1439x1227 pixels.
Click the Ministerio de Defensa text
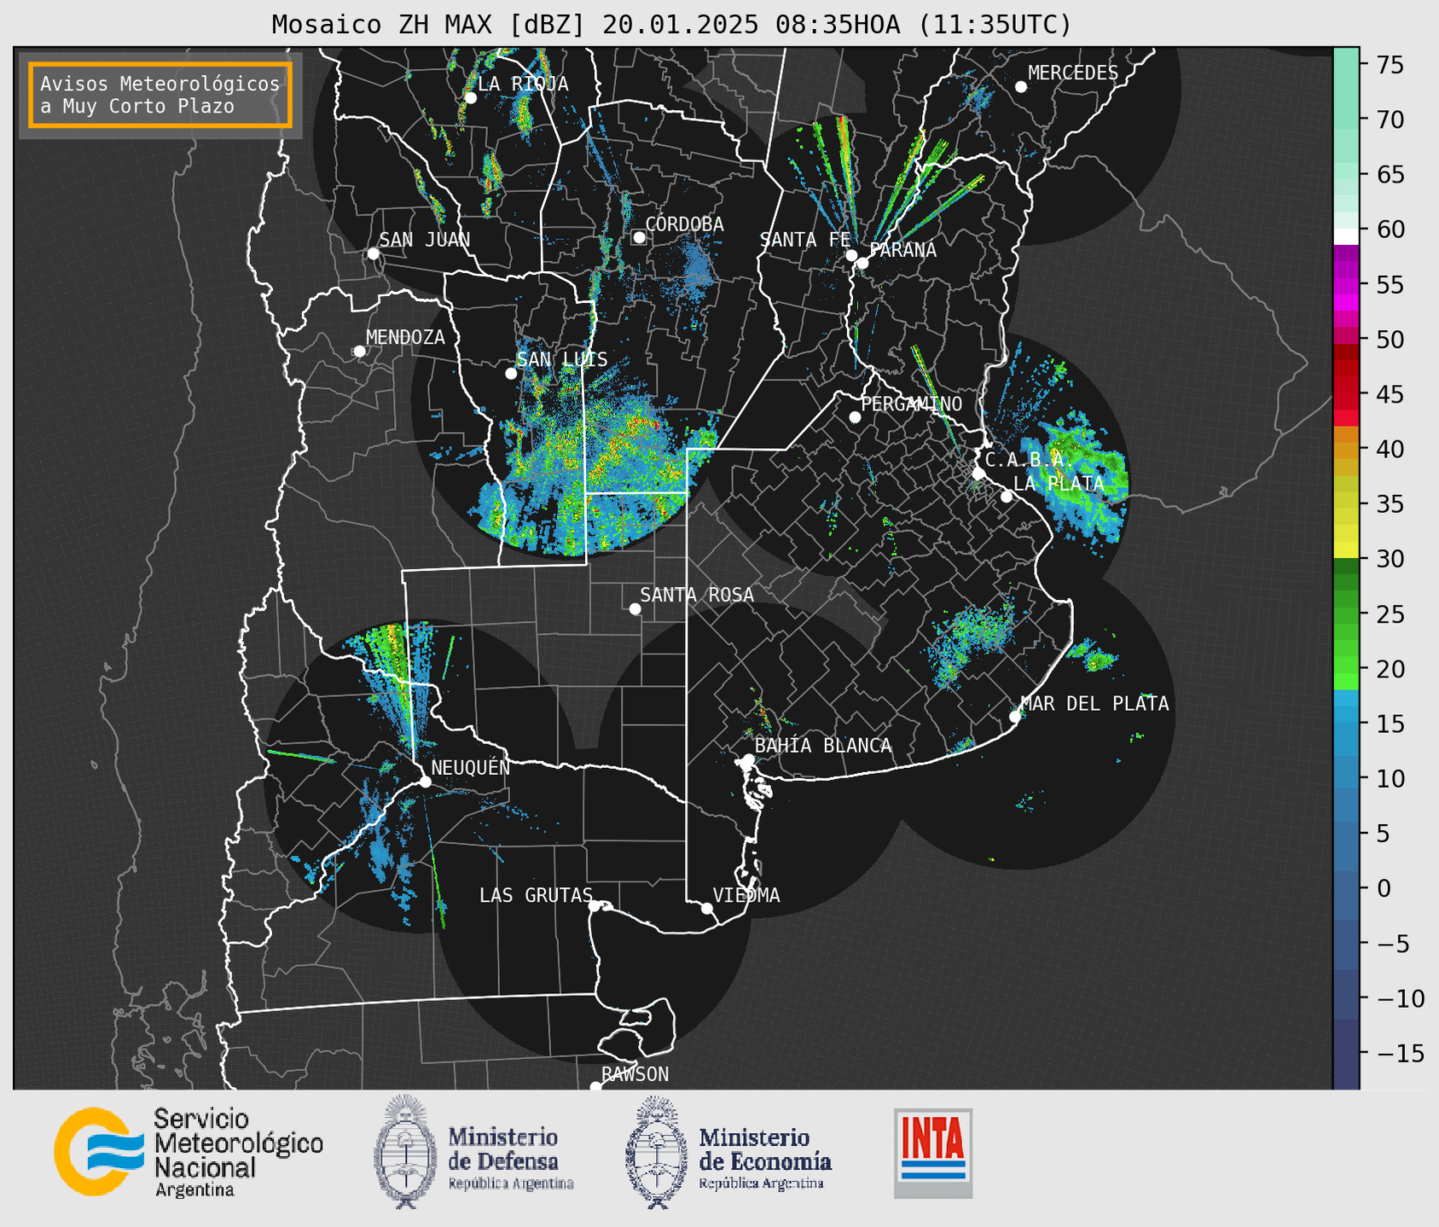(510, 1159)
